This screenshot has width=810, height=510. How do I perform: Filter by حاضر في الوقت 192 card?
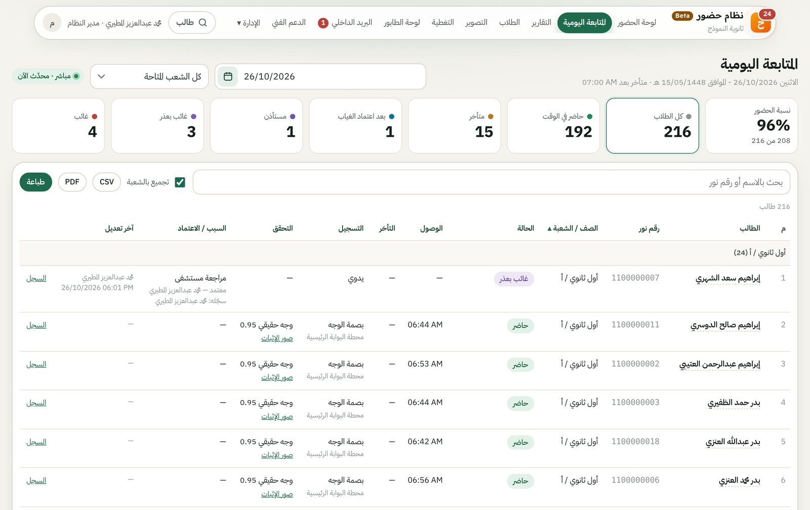pyautogui.click(x=553, y=126)
